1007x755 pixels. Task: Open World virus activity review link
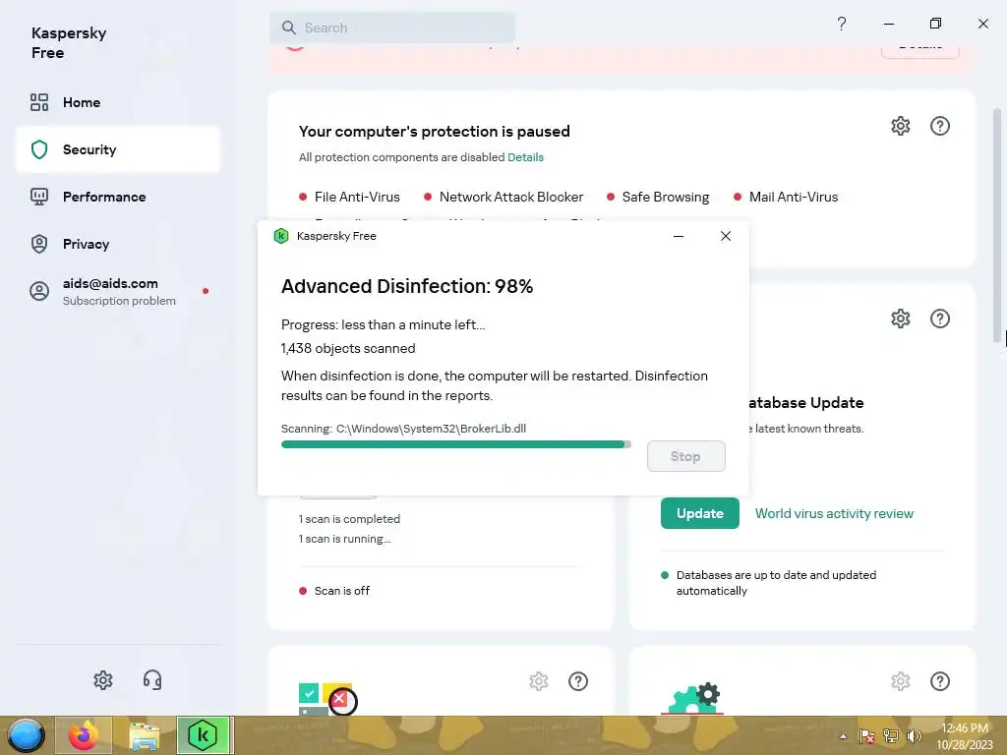pos(834,513)
